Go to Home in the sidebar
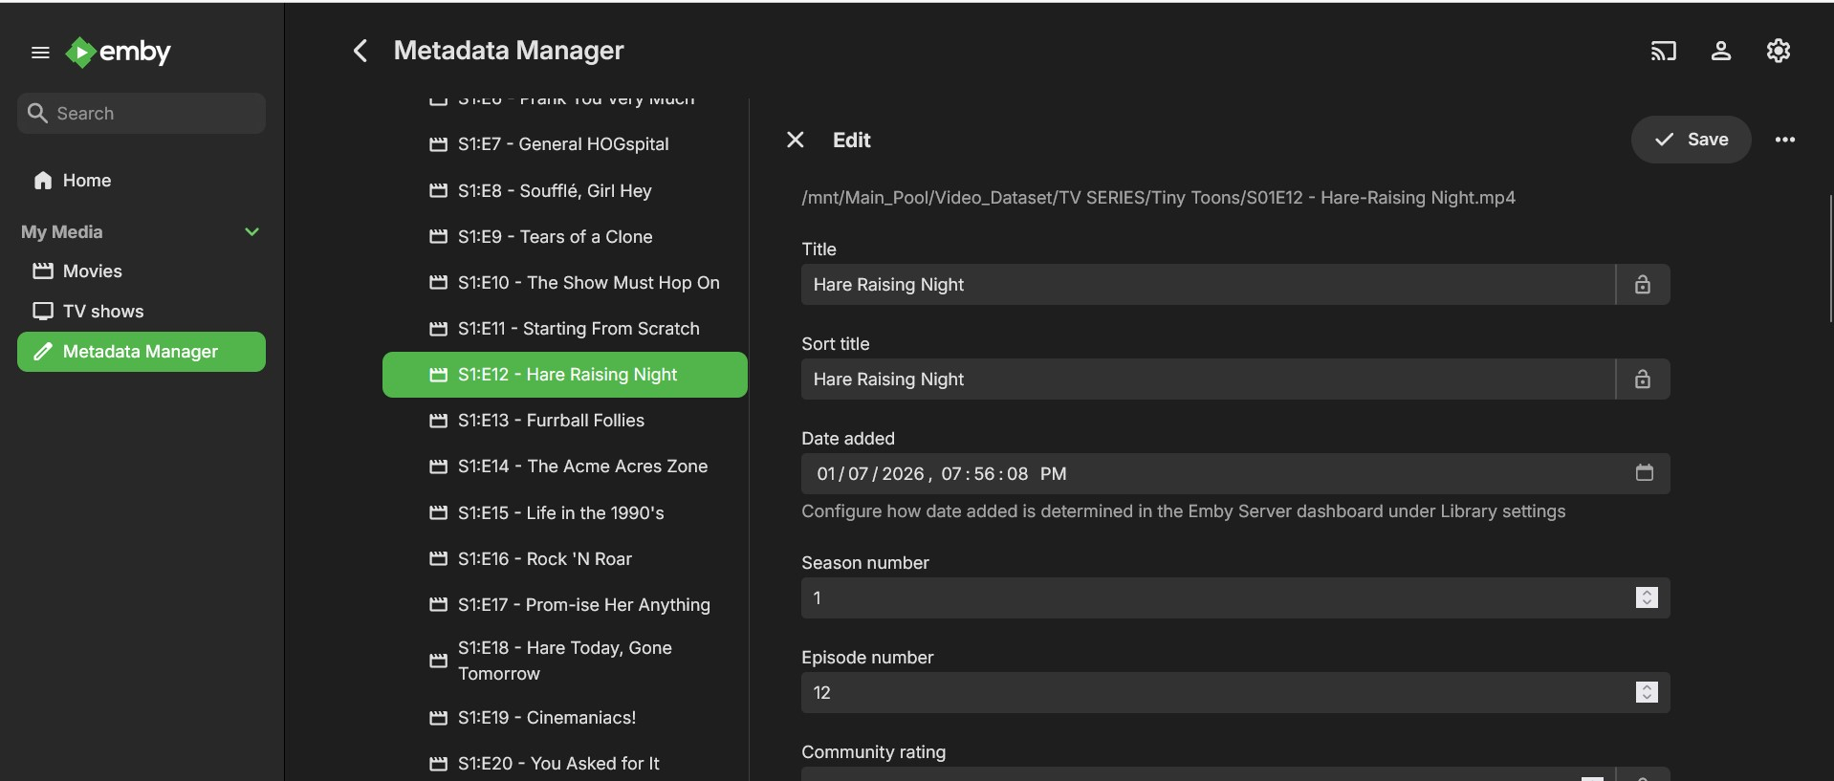 point(86,181)
